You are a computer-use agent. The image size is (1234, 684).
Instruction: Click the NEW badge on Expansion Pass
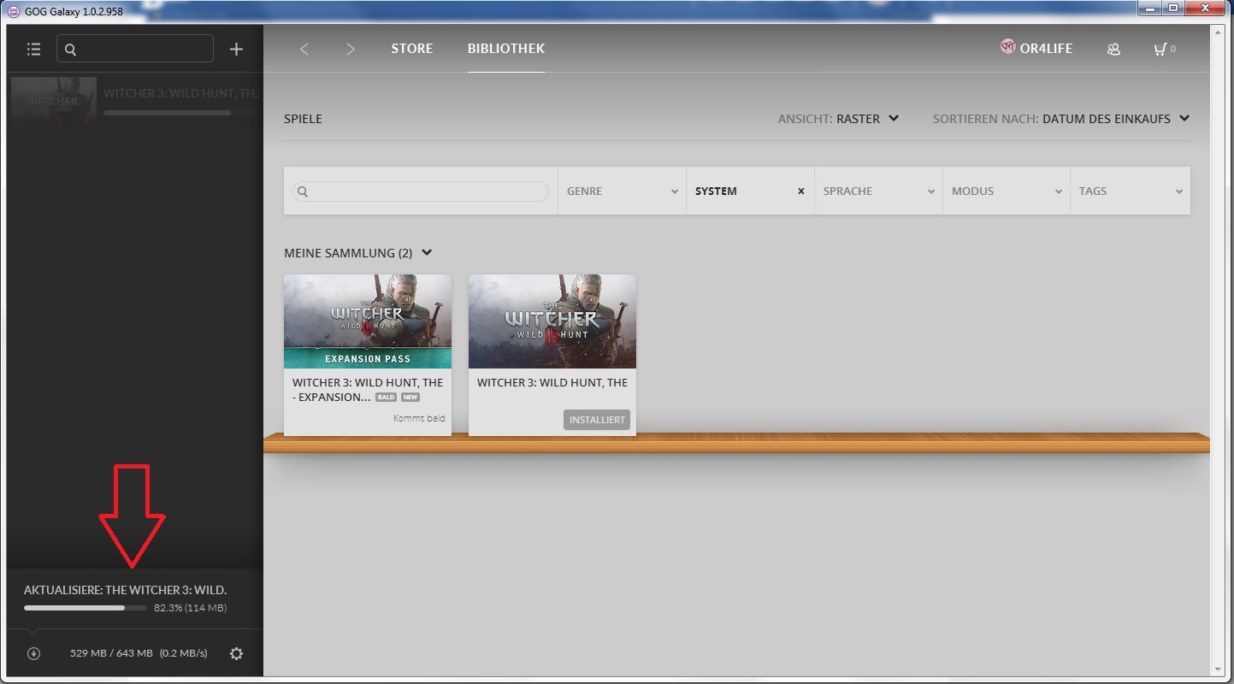tap(410, 398)
